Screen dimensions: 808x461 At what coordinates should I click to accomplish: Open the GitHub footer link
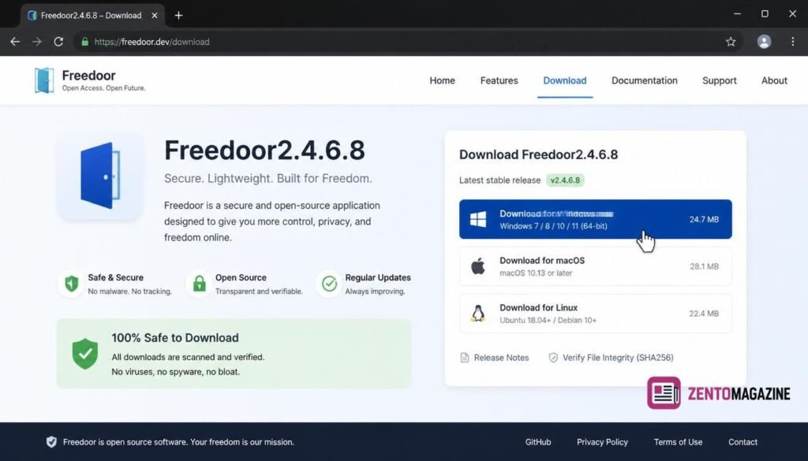[538, 442]
